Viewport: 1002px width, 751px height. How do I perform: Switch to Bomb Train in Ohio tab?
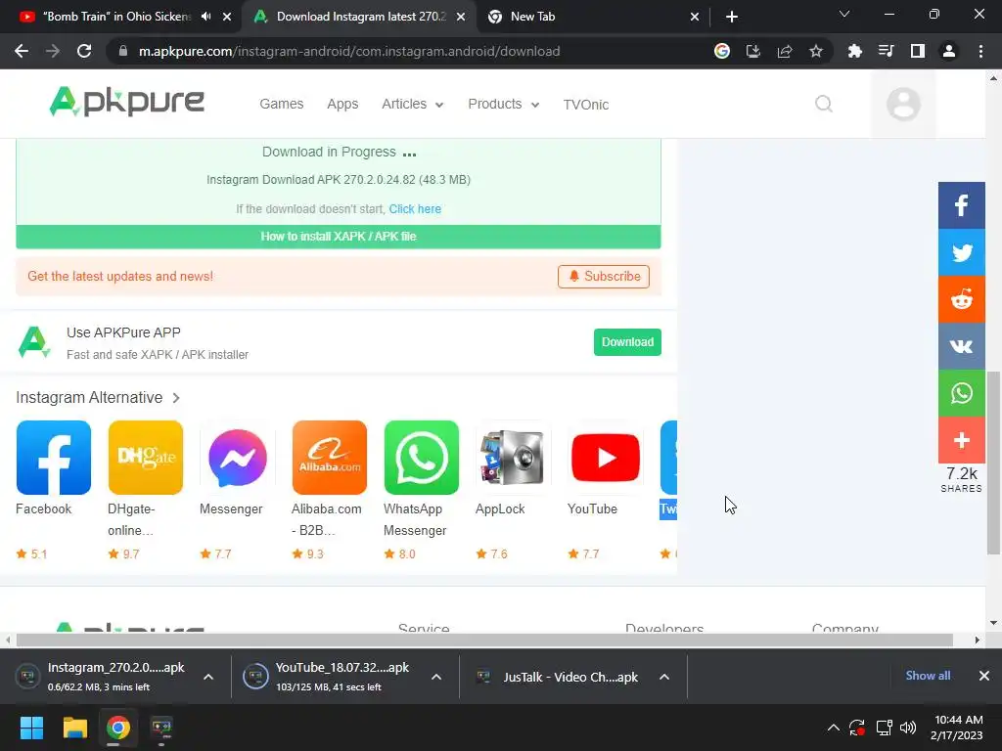coord(117,17)
